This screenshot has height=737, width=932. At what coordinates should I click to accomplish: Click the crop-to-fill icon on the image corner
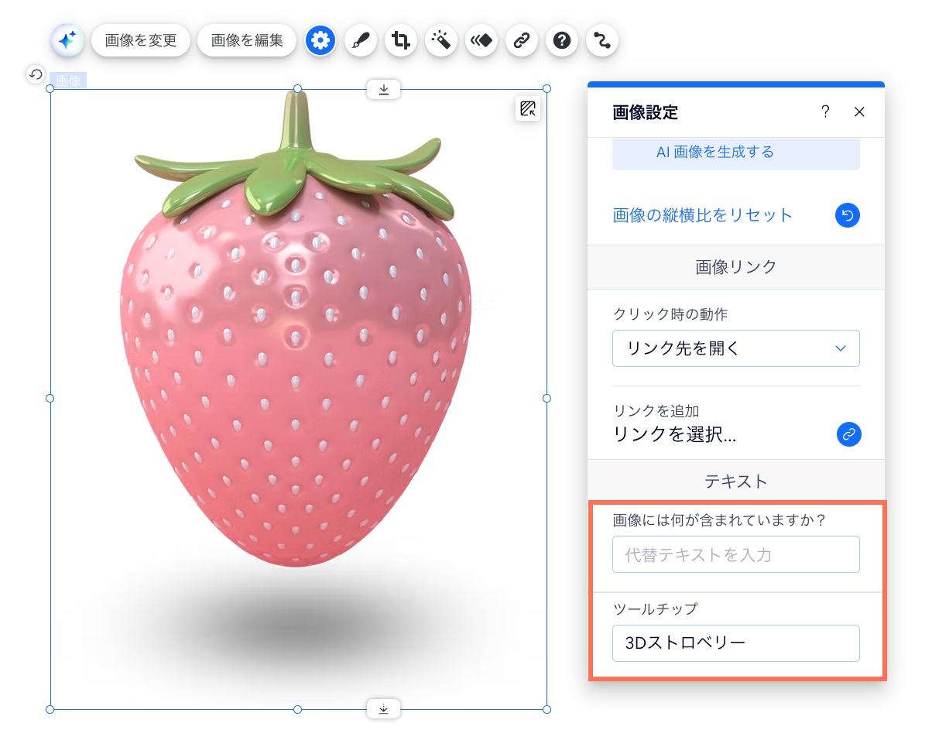pyautogui.click(x=529, y=108)
